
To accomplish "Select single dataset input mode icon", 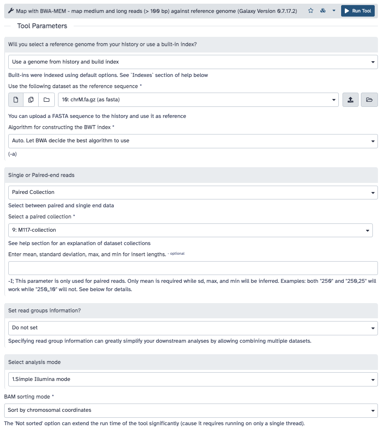I will 16,99.
